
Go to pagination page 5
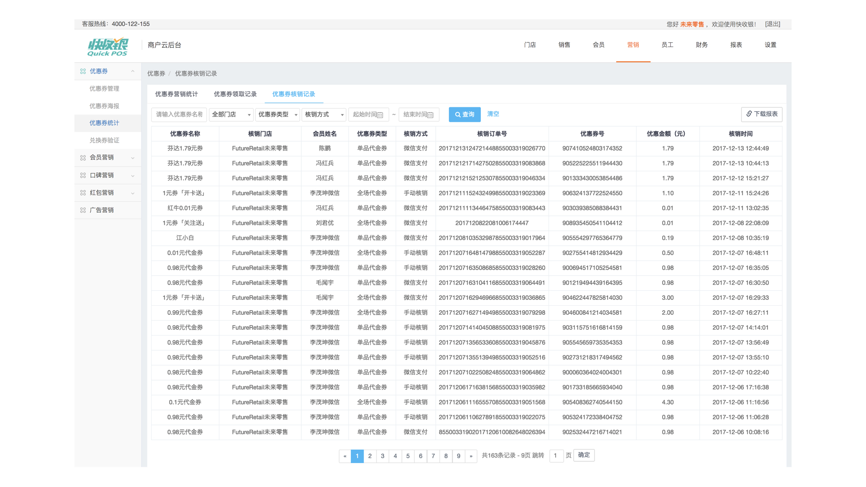click(x=408, y=456)
